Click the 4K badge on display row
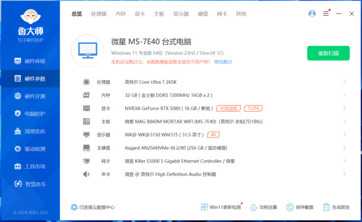The height and width of the screenshot is (222, 362). pyautogui.click(x=213, y=135)
